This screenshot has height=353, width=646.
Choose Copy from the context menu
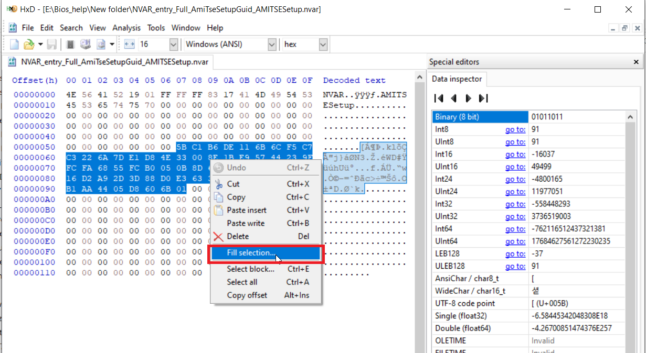coord(266,197)
